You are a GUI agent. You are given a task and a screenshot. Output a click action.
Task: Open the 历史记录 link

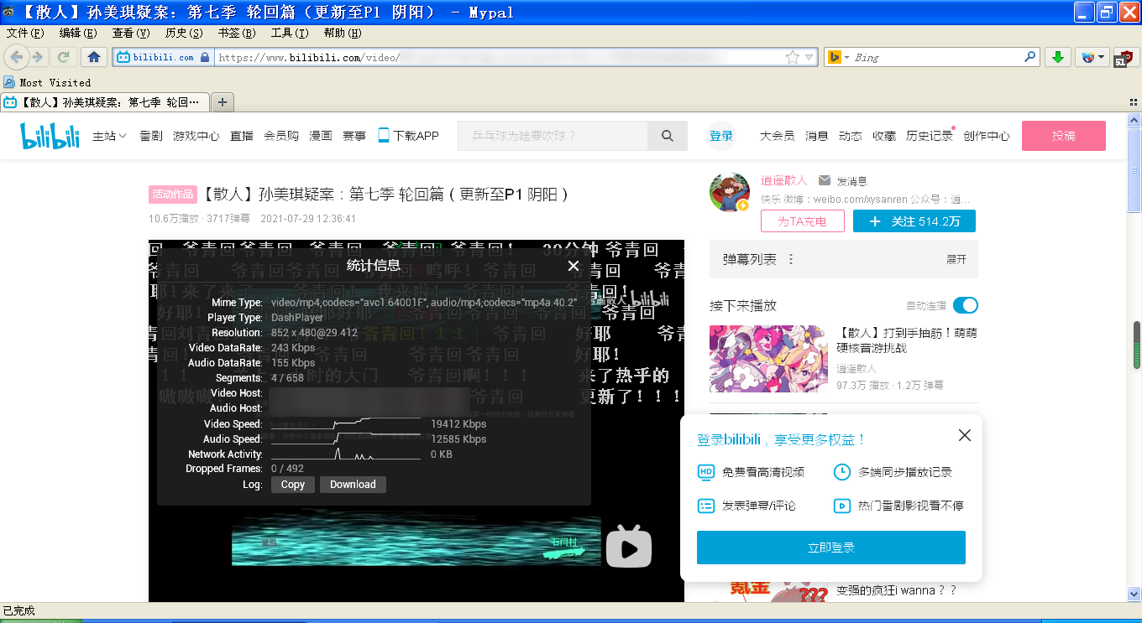click(930, 136)
